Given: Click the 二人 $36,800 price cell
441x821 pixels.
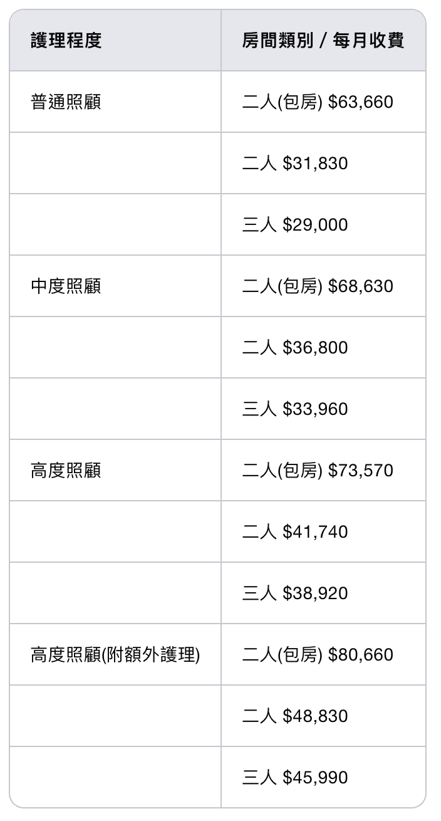Looking at the screenshot, I should coord(295,348).
